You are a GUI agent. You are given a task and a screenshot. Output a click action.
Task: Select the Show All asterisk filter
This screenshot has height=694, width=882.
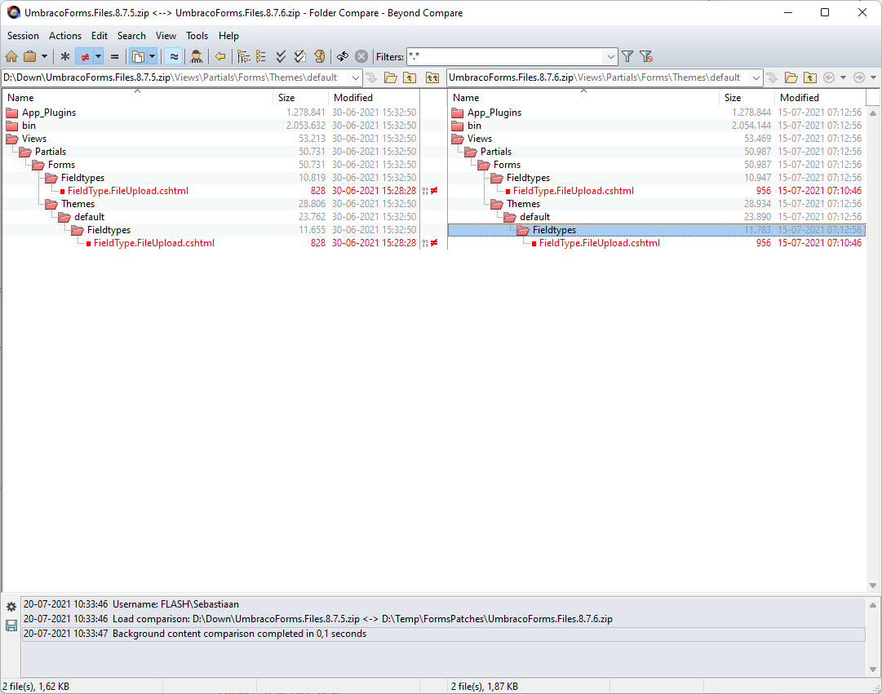64,56
